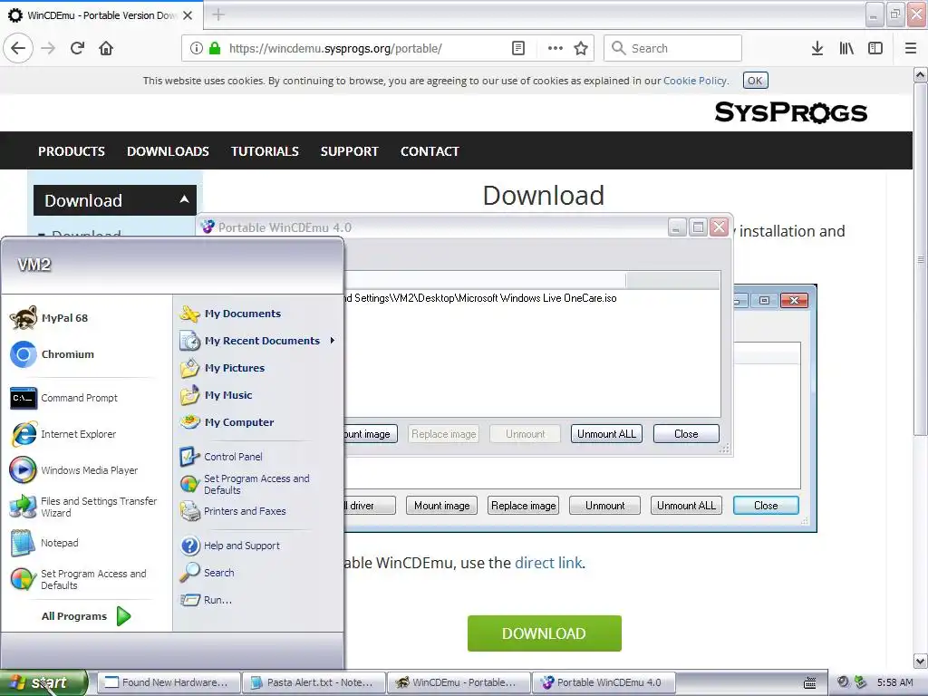This screenshot has height=696, width=928.
Task: Click the taskbar keyboard tray icon
Action: [809, 683]
